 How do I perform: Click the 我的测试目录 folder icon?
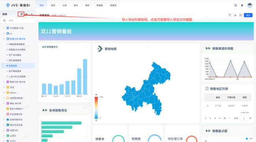(x=7, y=125)
